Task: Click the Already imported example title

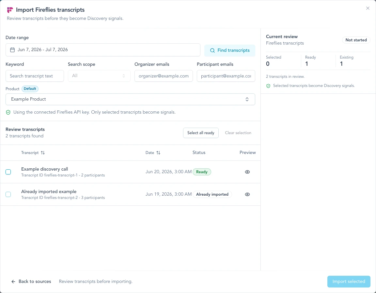Action: tap(49, 191)
